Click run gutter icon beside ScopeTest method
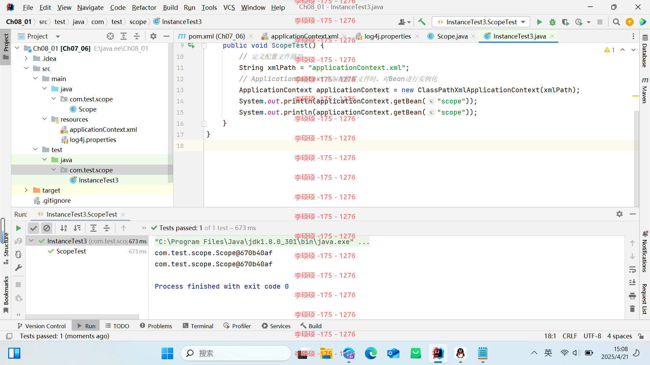Image resolution: width=650 pixels, height=365 pixels. [x=191, y=45]
